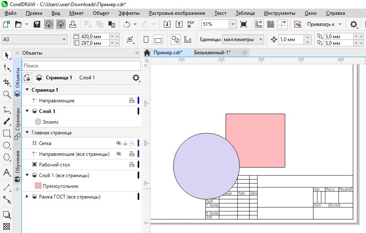Toggle printing for Рабочий стол layer
This screenshot has width=366, height=233.
click(131, 165)
